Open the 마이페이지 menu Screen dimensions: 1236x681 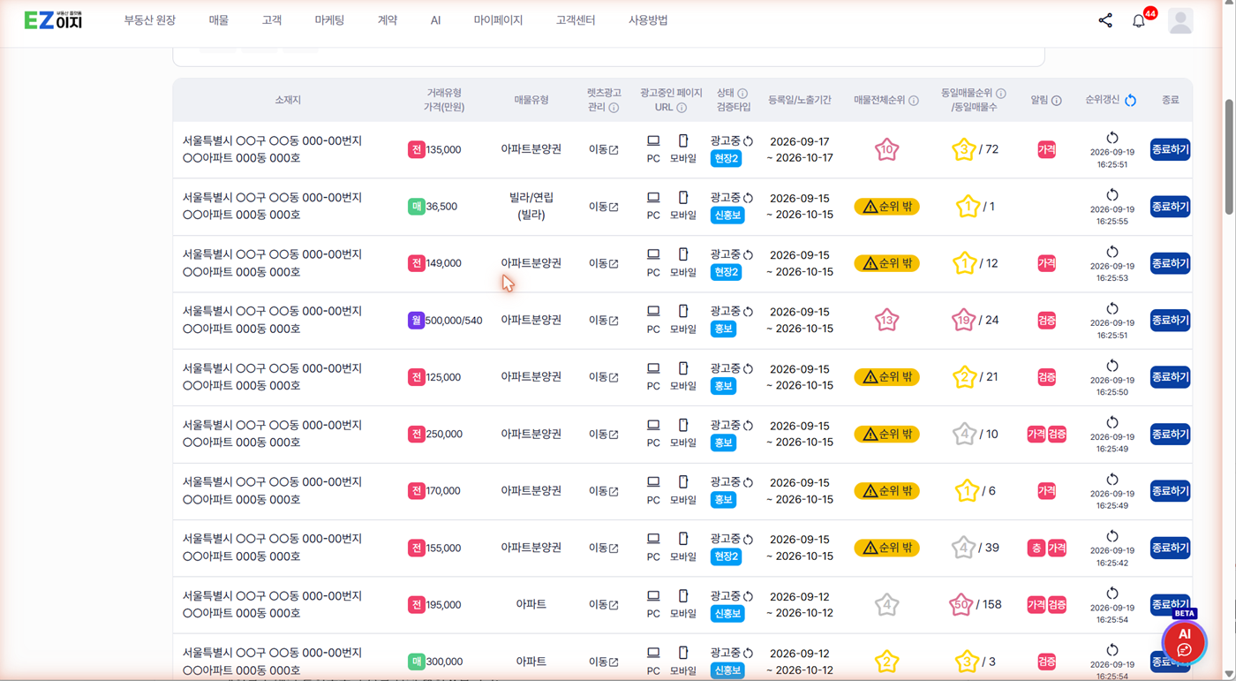(x=498, y=20)
